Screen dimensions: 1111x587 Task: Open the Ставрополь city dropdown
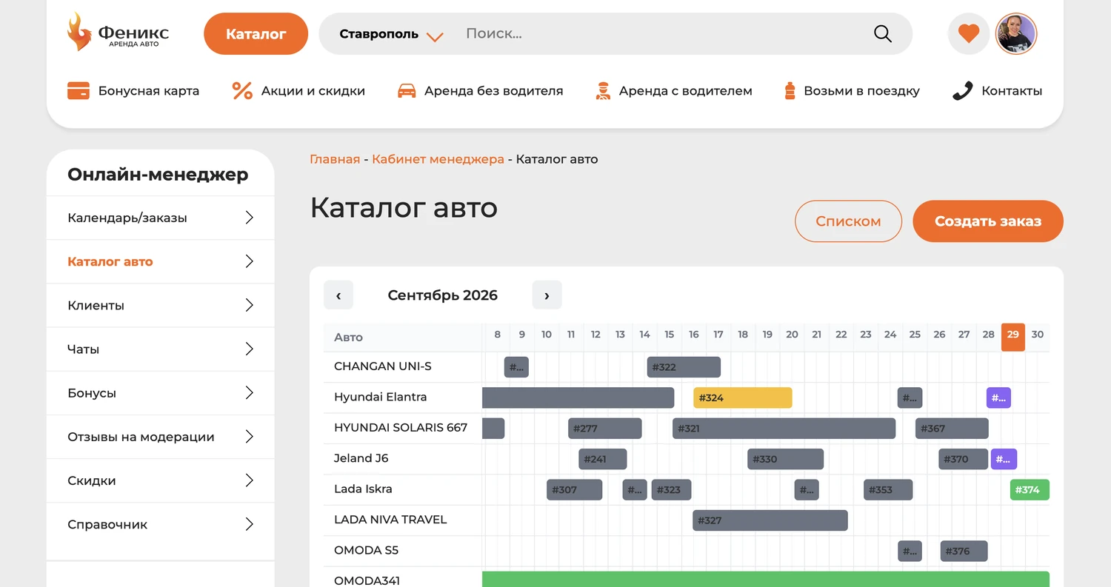pos(391,34)
